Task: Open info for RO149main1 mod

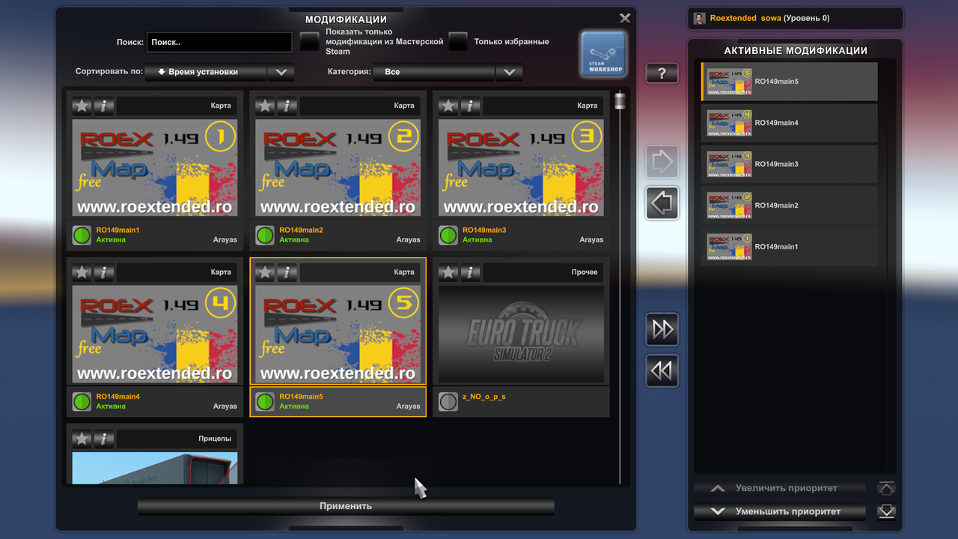Action: point(104,106)
